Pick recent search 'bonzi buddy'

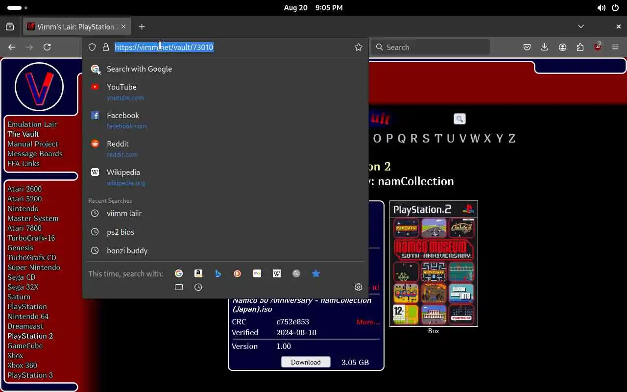225,251
